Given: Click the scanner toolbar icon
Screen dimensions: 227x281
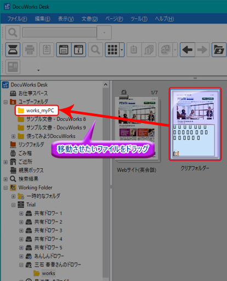Looking at the screenshot, I should tap(13, 49).
